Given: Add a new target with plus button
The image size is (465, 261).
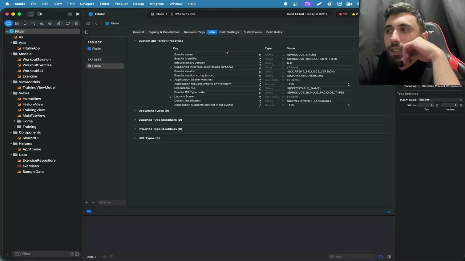Looking at the screenshot, I should pos(86,203).
